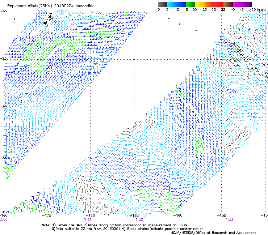Click the brown 35-40 knots color segment
The height and width of the screenshot is (235, 268).
click(228, 4)
